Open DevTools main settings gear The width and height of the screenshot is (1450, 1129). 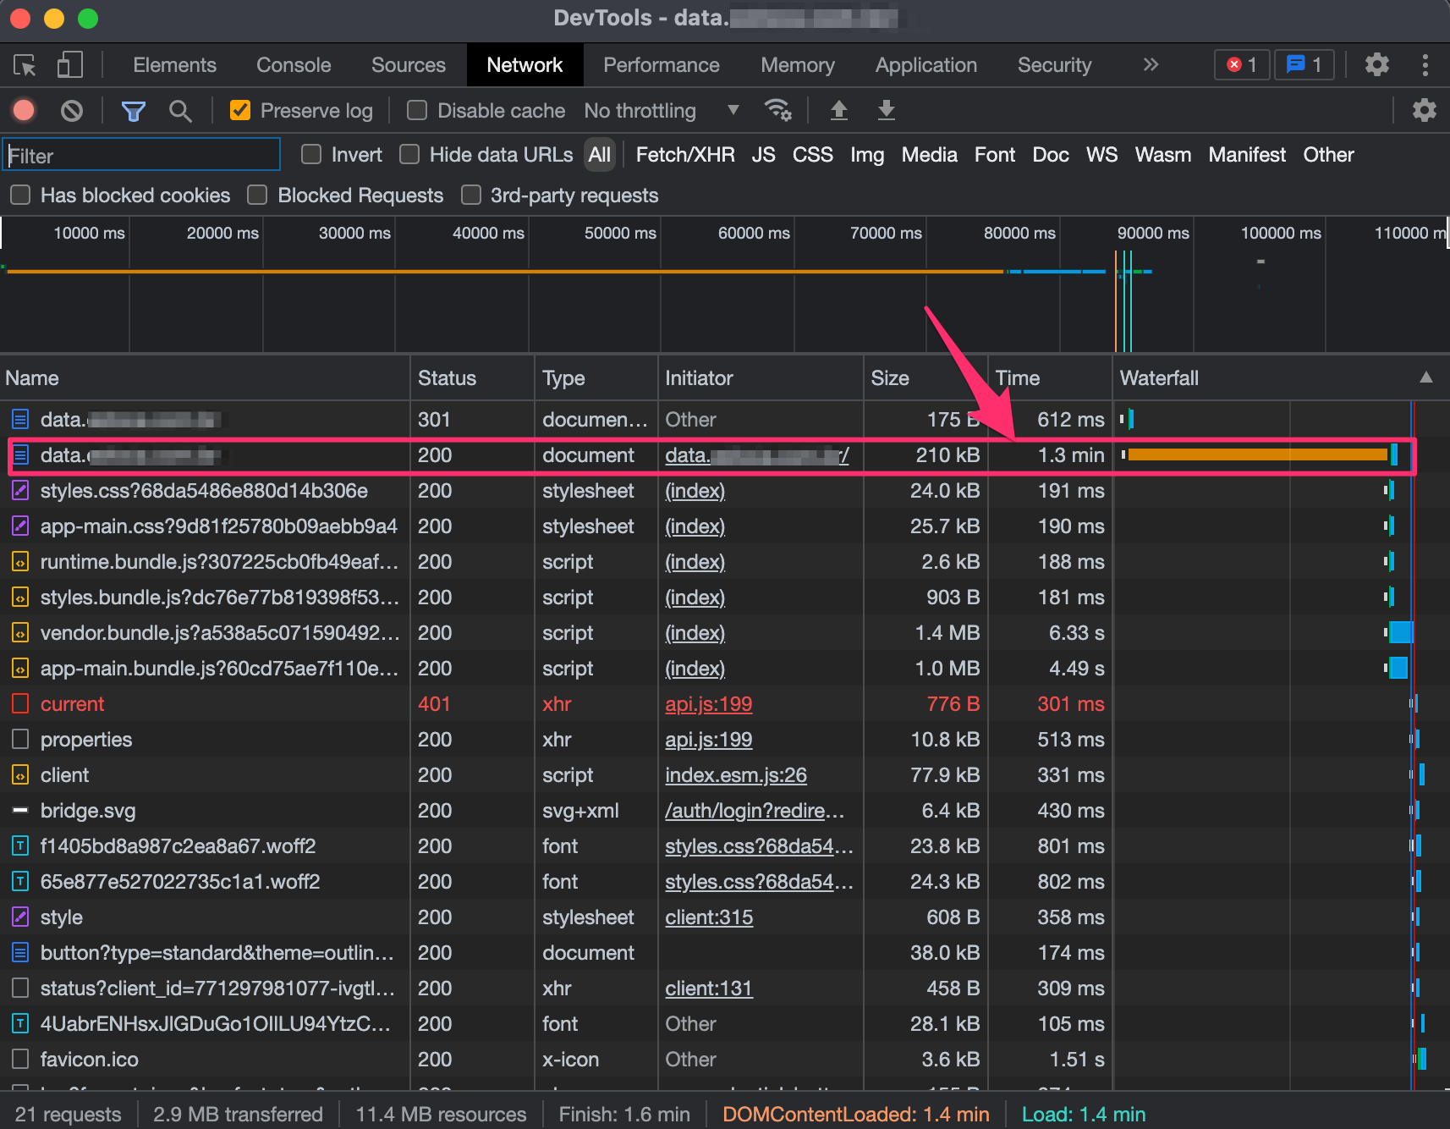(x=1377, y=65)
